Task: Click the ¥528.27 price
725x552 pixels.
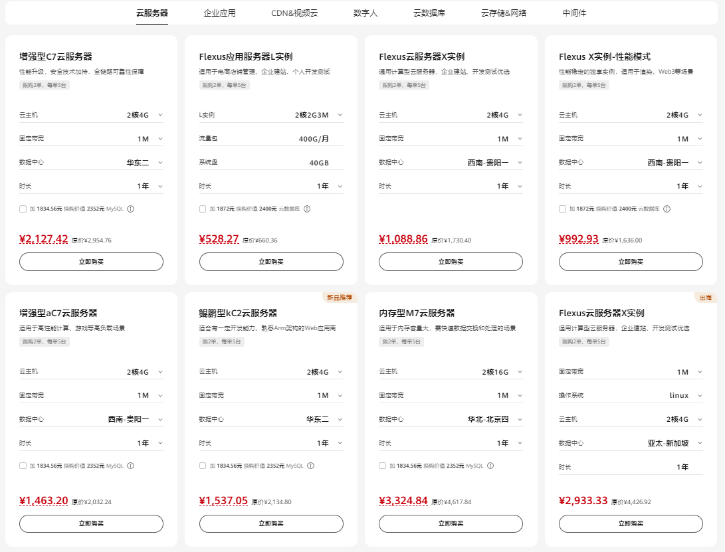Action: (219, 239)
